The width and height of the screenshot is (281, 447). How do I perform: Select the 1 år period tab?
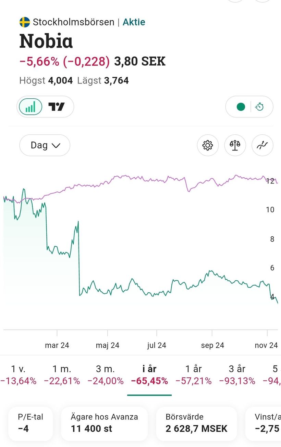pyautogui.click(x=193, y=375)
